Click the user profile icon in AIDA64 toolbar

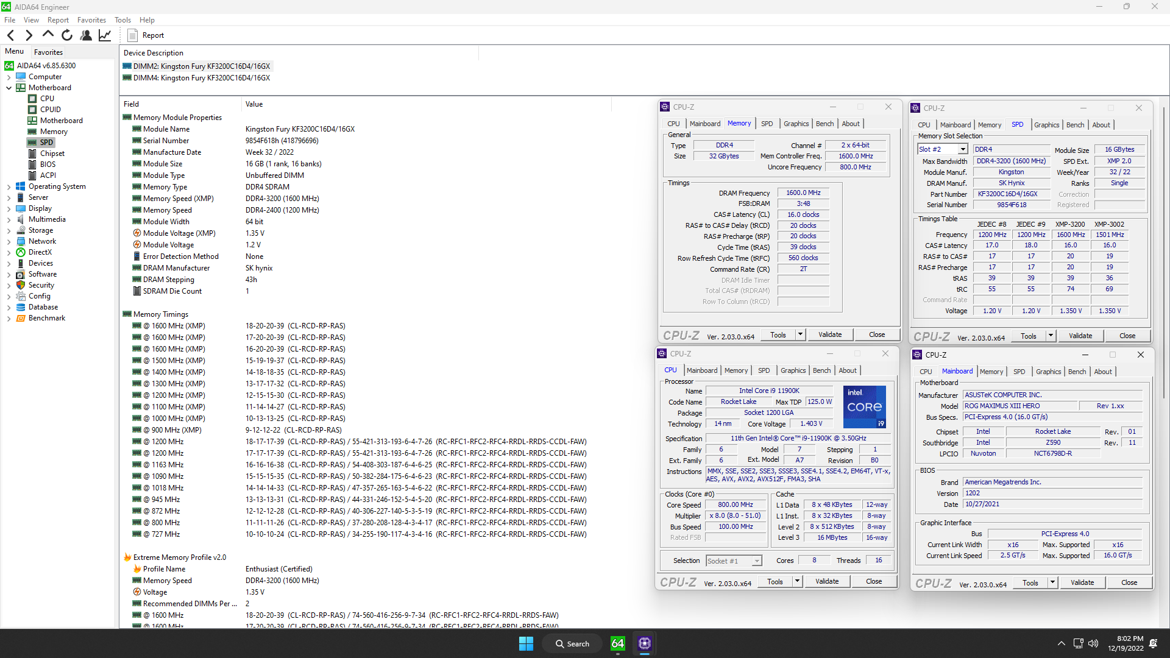coord(86,35)
